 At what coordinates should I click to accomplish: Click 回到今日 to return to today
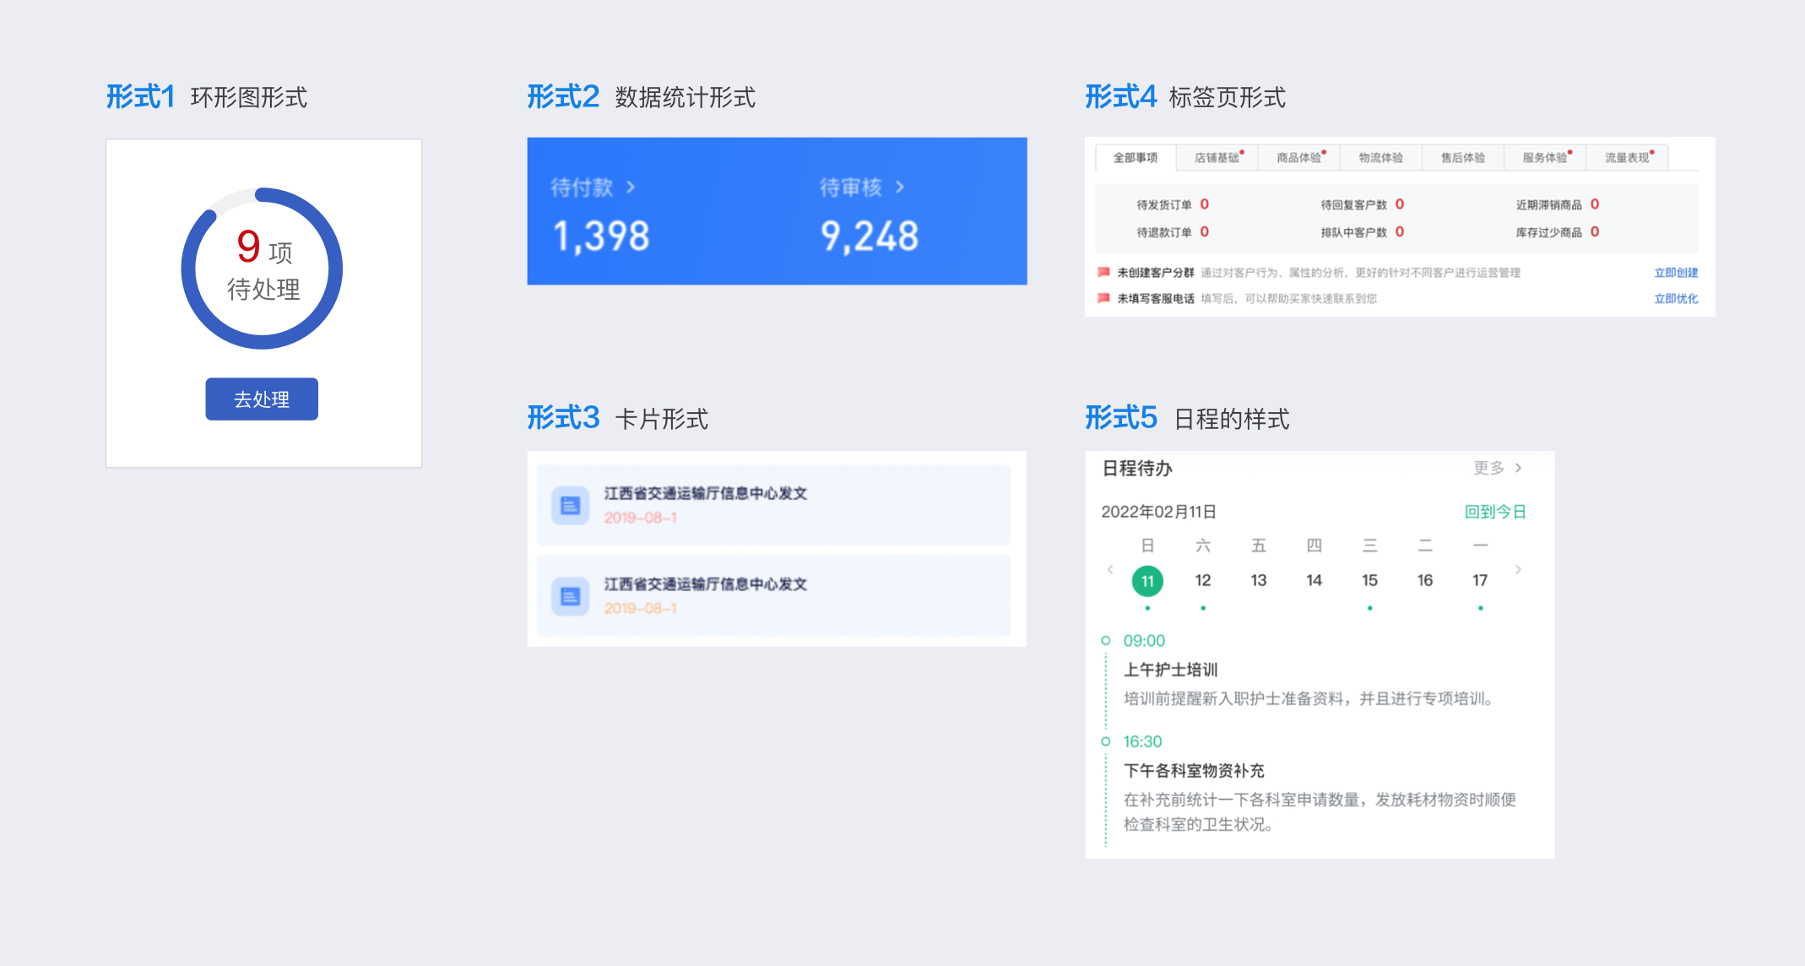(x=1494, y=512)
